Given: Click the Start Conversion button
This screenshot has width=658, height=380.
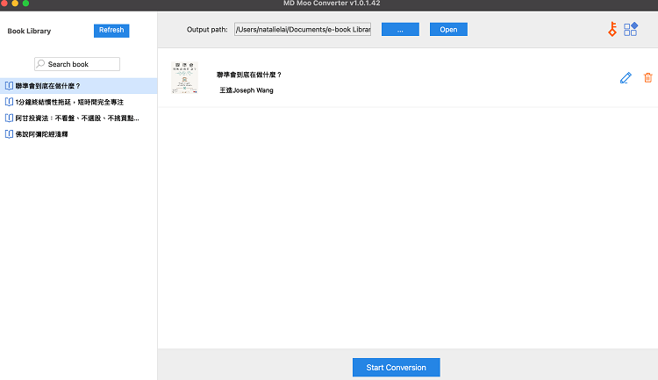Looking at the screenshot, I should (396, 368).
